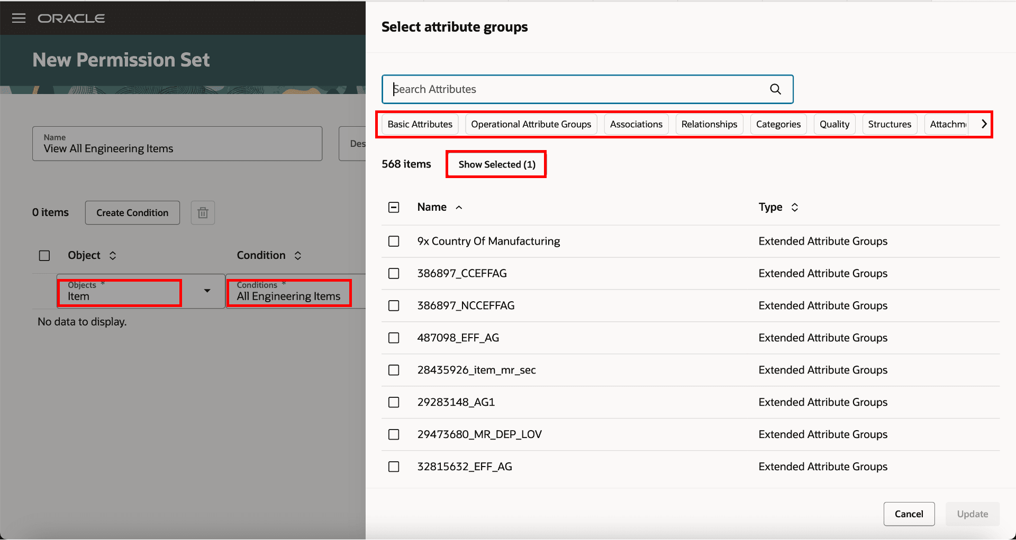Select the Basic Attributes filter chip
This screenshot has width=1016, height=540.
pos(420,125)
